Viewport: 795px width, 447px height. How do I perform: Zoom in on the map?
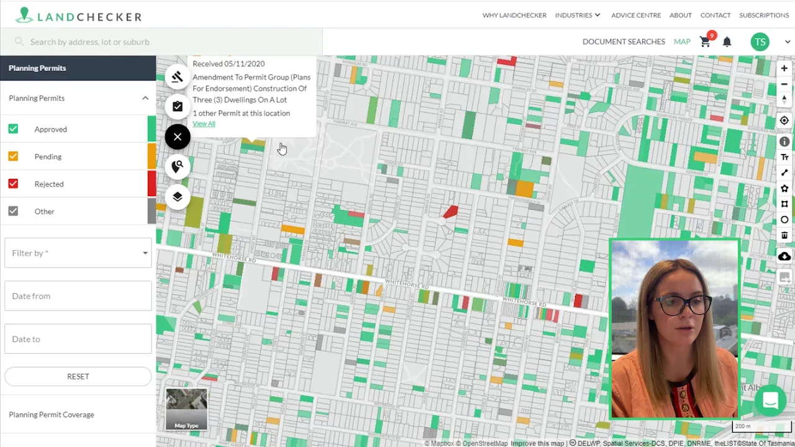[x=784, y=68]
